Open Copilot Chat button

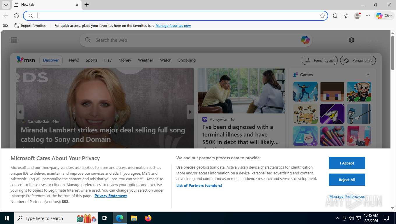384,16
